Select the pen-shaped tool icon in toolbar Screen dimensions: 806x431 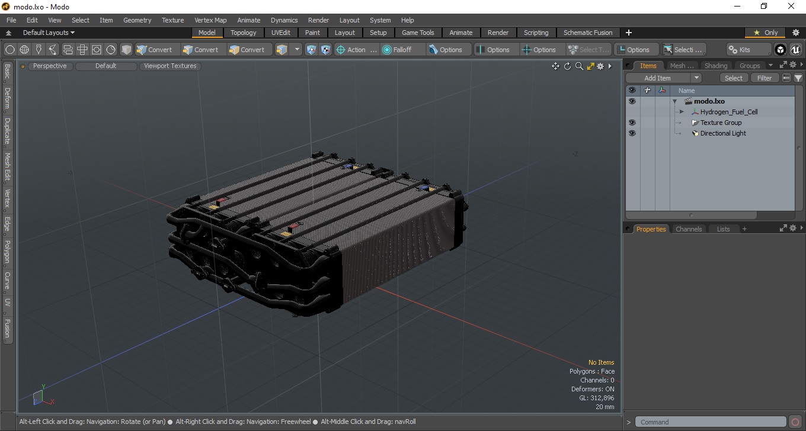click(x=39, y=50)
